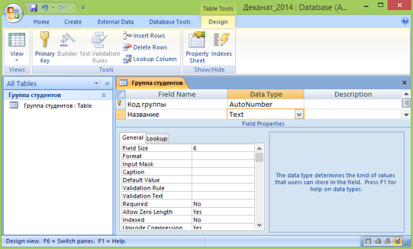Open the Undo history dropdown arrow
Viewport: 413px width, 249px height.
point(53,8)
